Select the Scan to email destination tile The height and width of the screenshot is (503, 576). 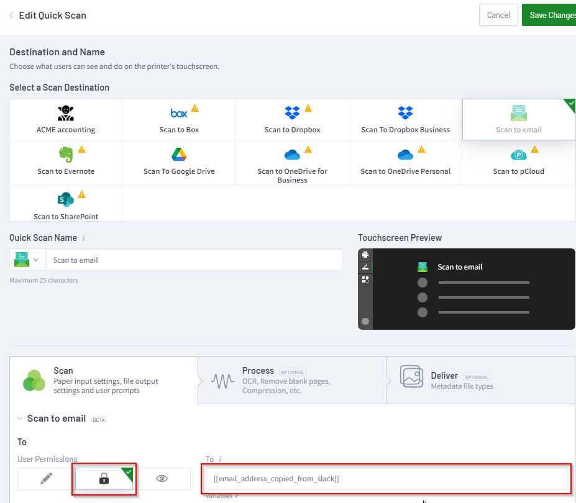click(518, 120)
